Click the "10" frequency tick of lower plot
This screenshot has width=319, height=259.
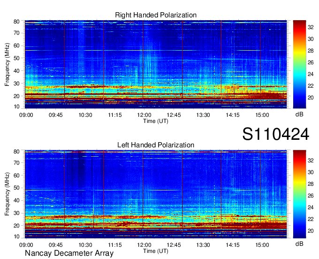pyautogui.click(x=16, y=236)
